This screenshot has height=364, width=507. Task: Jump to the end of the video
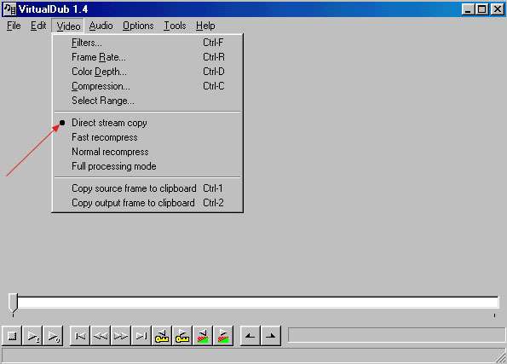click(141, 336)
